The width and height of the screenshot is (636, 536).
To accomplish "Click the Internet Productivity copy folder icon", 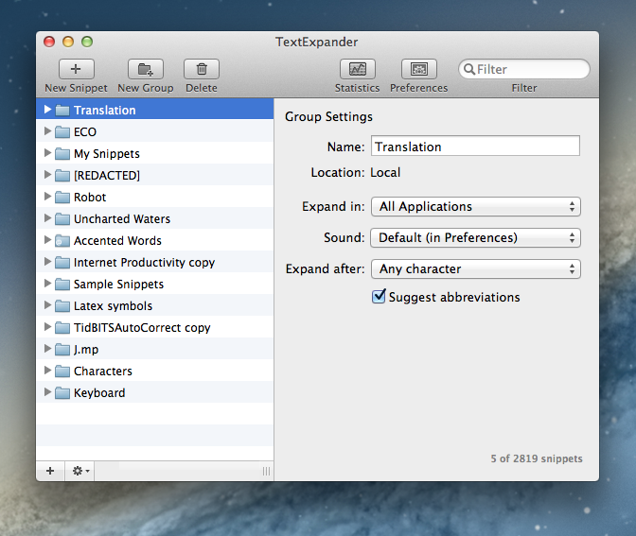I will coord(62,263).
